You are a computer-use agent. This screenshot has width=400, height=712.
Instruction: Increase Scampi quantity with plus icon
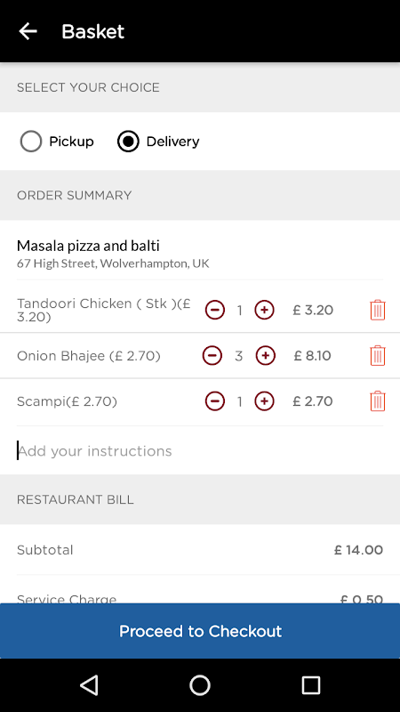point(264,401)
